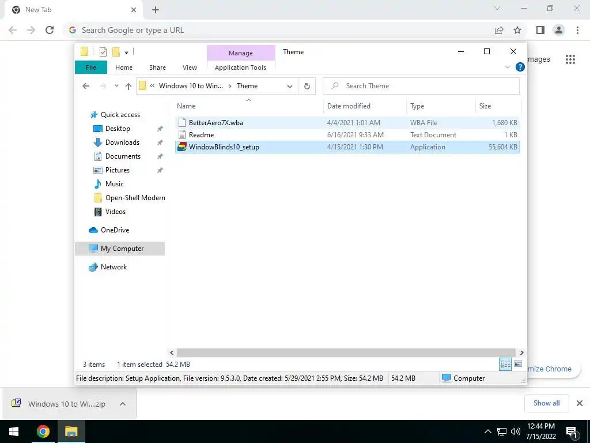
Task: Expand the Explorer ribbon chevron
Action: 507,67
